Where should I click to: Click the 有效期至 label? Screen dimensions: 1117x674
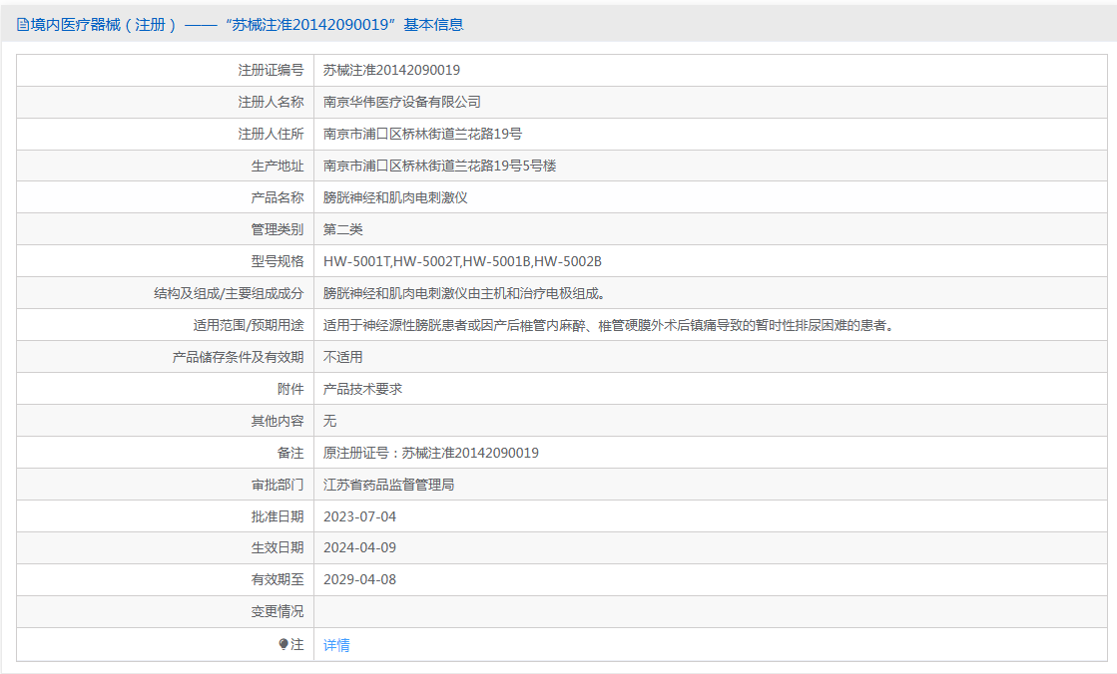pyautogui.click(x=278, y=579)
